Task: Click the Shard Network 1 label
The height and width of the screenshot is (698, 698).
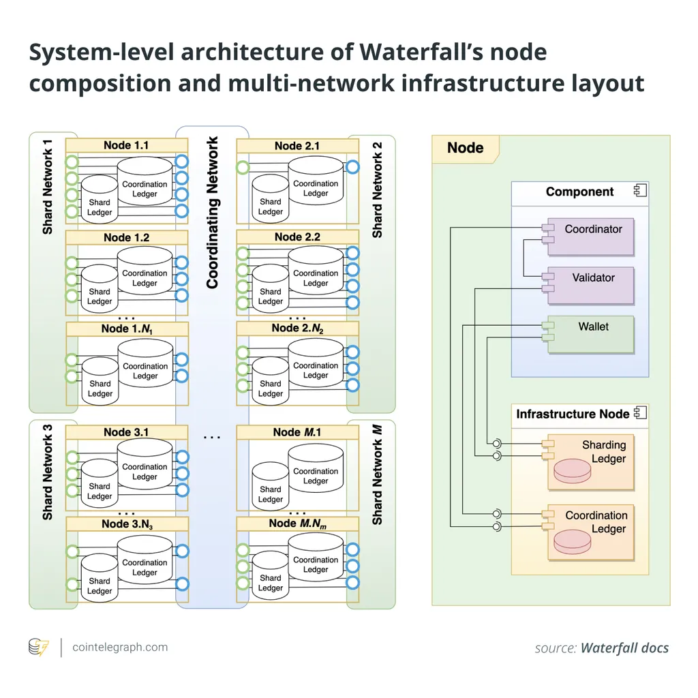Action: [47, 187]
